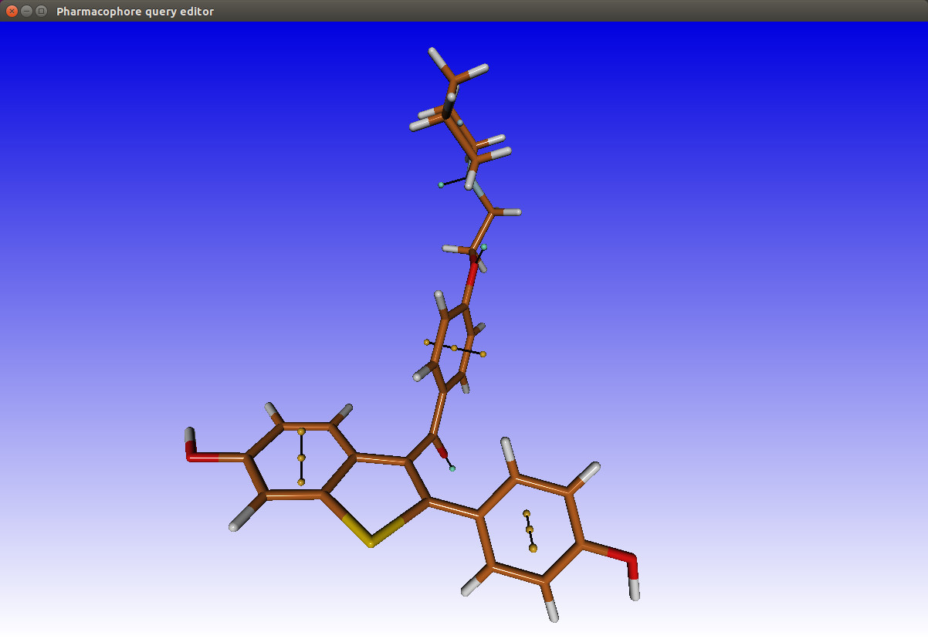Select the cyan sphere near the ether oxygen

click(484, 247)
